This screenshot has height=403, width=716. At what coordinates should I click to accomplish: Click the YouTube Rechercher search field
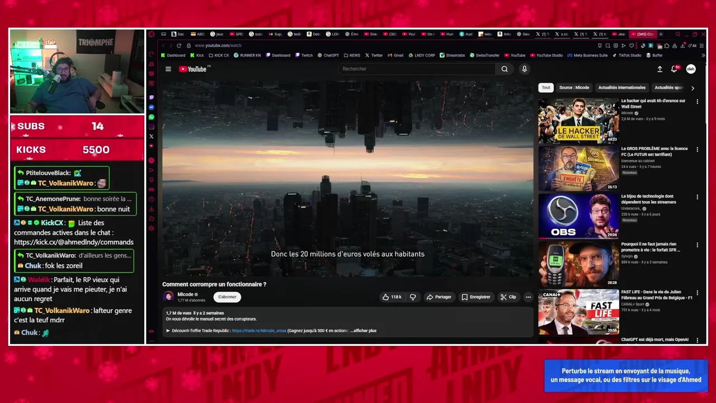click(417, 69)
